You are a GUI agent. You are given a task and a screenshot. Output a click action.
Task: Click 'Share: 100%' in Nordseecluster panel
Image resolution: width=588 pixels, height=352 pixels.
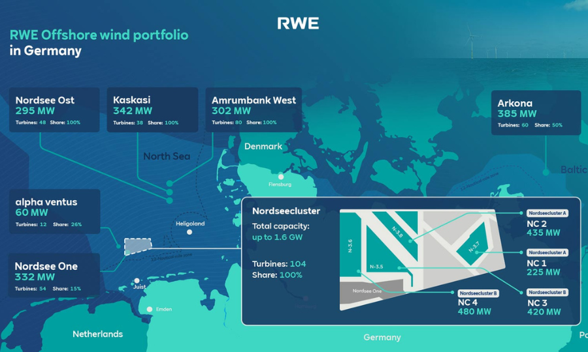tap(277, 275)
